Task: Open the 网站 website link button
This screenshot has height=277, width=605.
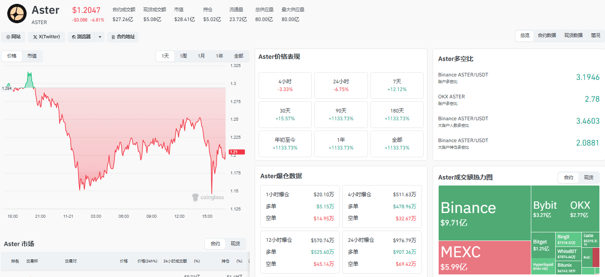Action: pyautogui.click(x=13, y=37)
